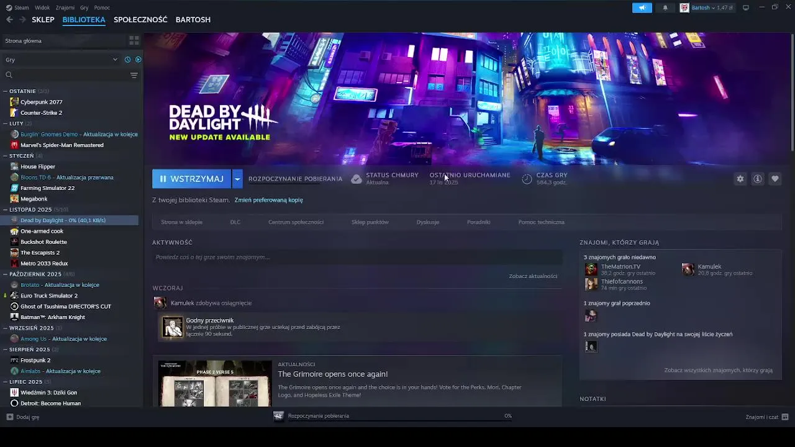Image resolution: width=795 pixels, height=447 pixels.
Task: Click the play time clock icon
Action: coord(527,179)
